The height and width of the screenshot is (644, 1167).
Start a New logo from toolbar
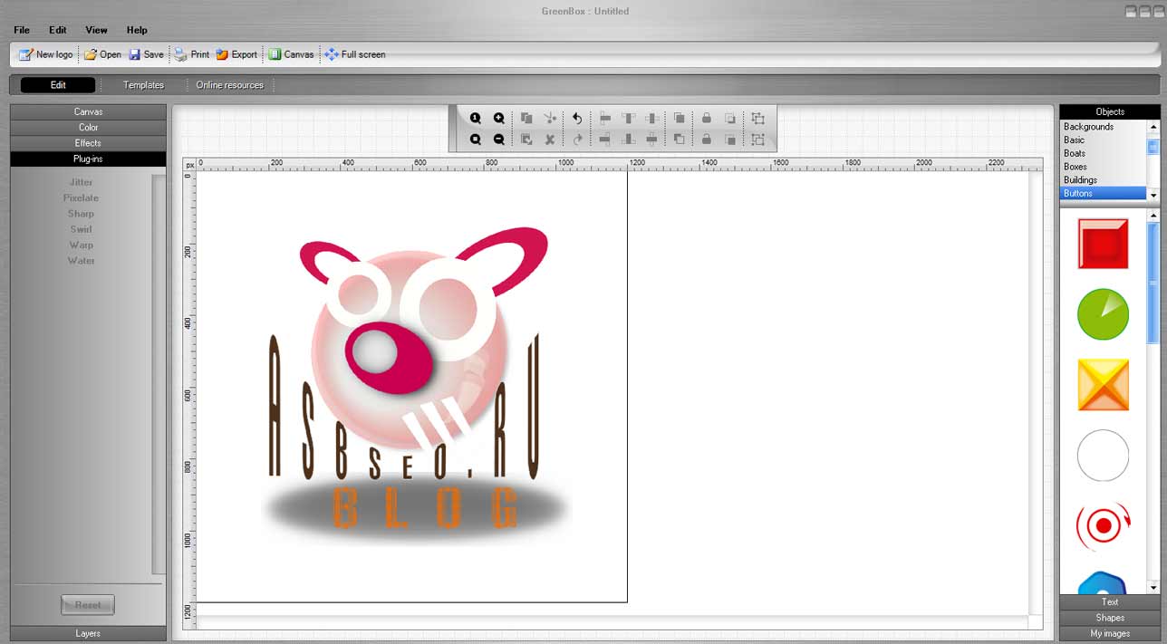coord(45,54)
